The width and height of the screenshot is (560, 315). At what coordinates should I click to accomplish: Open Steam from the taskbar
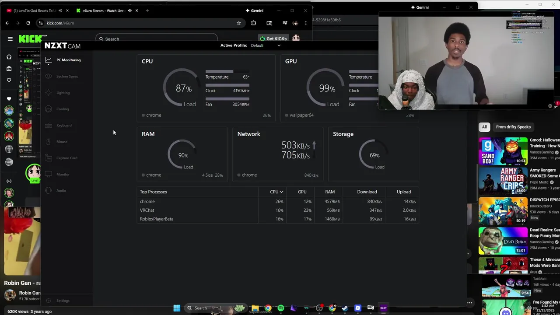pos(345,308)
